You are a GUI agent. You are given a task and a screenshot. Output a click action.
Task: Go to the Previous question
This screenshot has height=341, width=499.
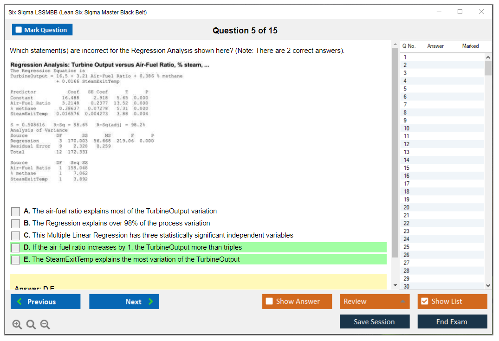click(x=45, y=302)
